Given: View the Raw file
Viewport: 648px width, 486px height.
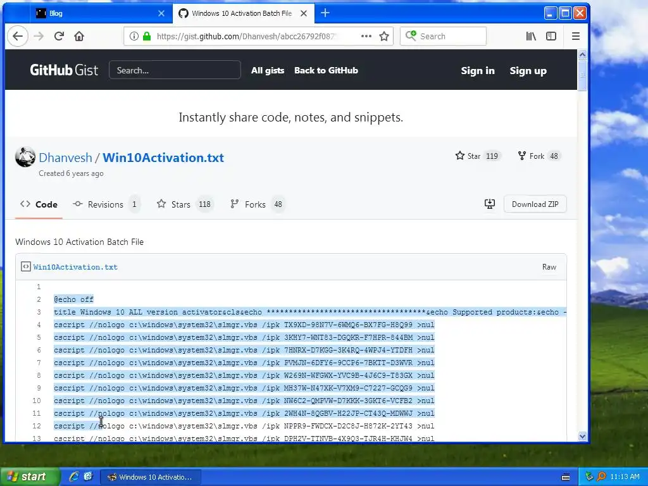Looking at the screenshot, I should pyautogui.click(x=549, y=267).
